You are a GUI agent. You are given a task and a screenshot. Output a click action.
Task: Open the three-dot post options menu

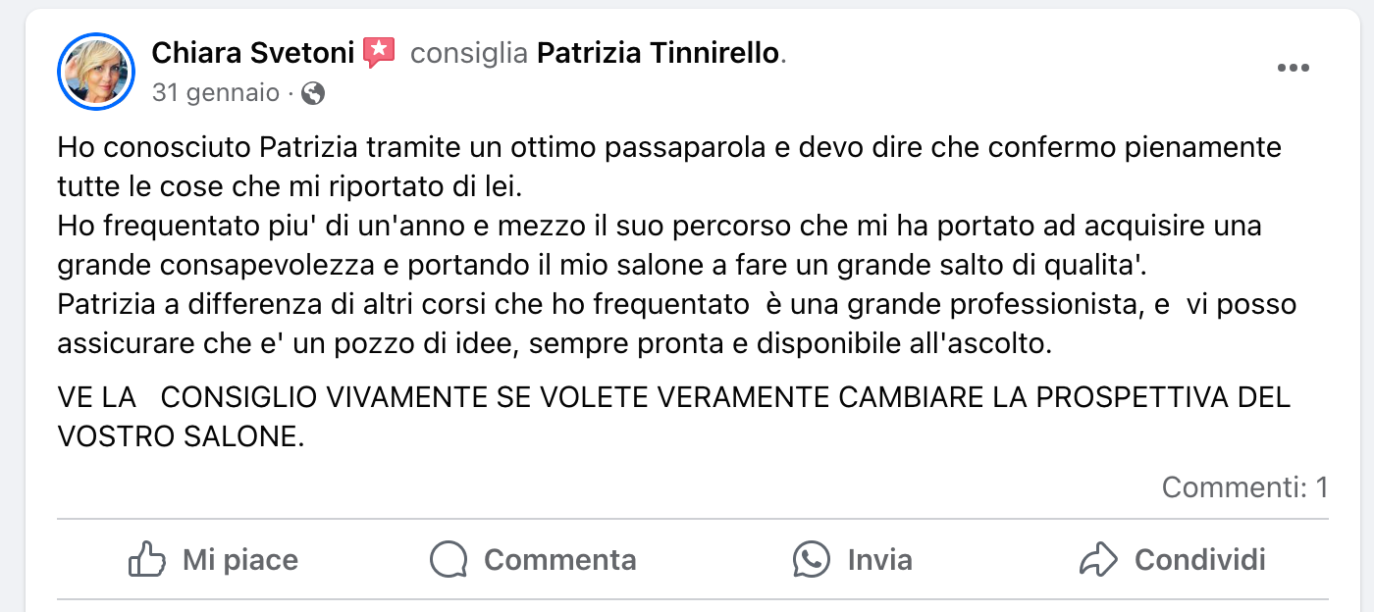coord(1293,68)
